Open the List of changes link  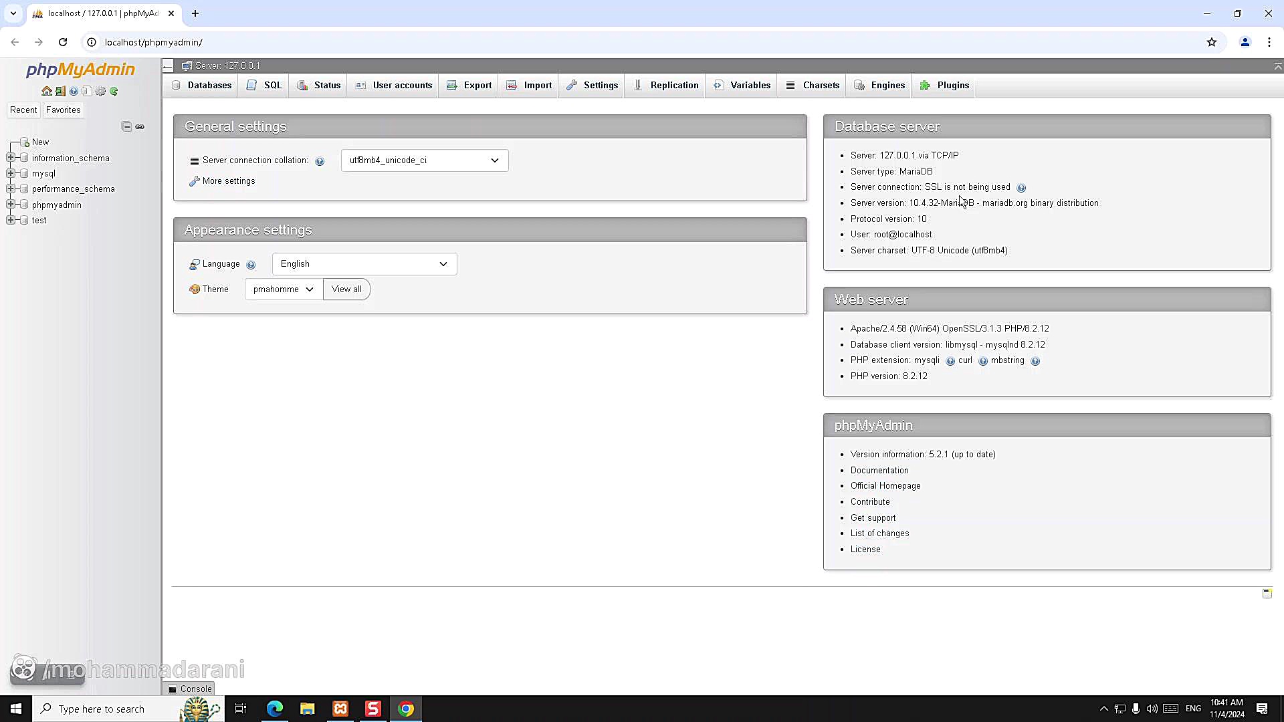pos(879,533)
